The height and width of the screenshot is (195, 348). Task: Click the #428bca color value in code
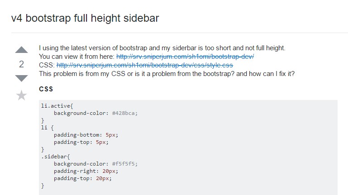[x=125, y=113]
